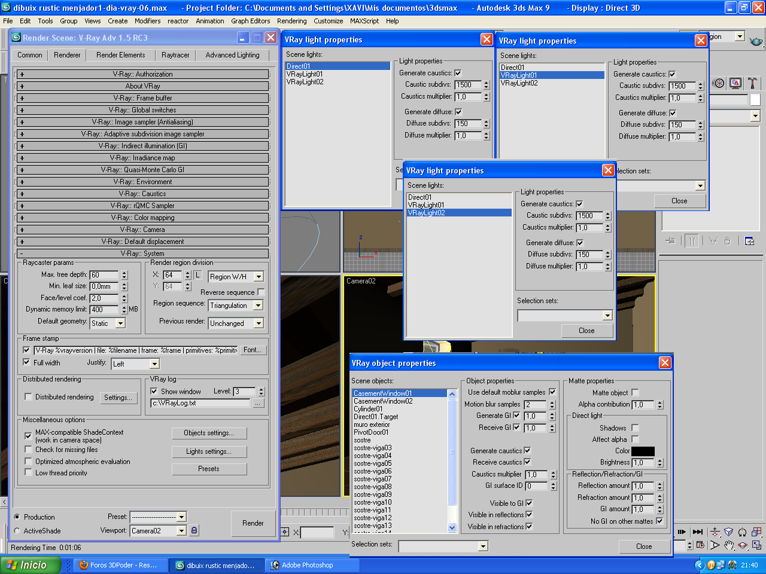
Task: Open the Utilities hammer panel tab
Action: pos(752,83)
